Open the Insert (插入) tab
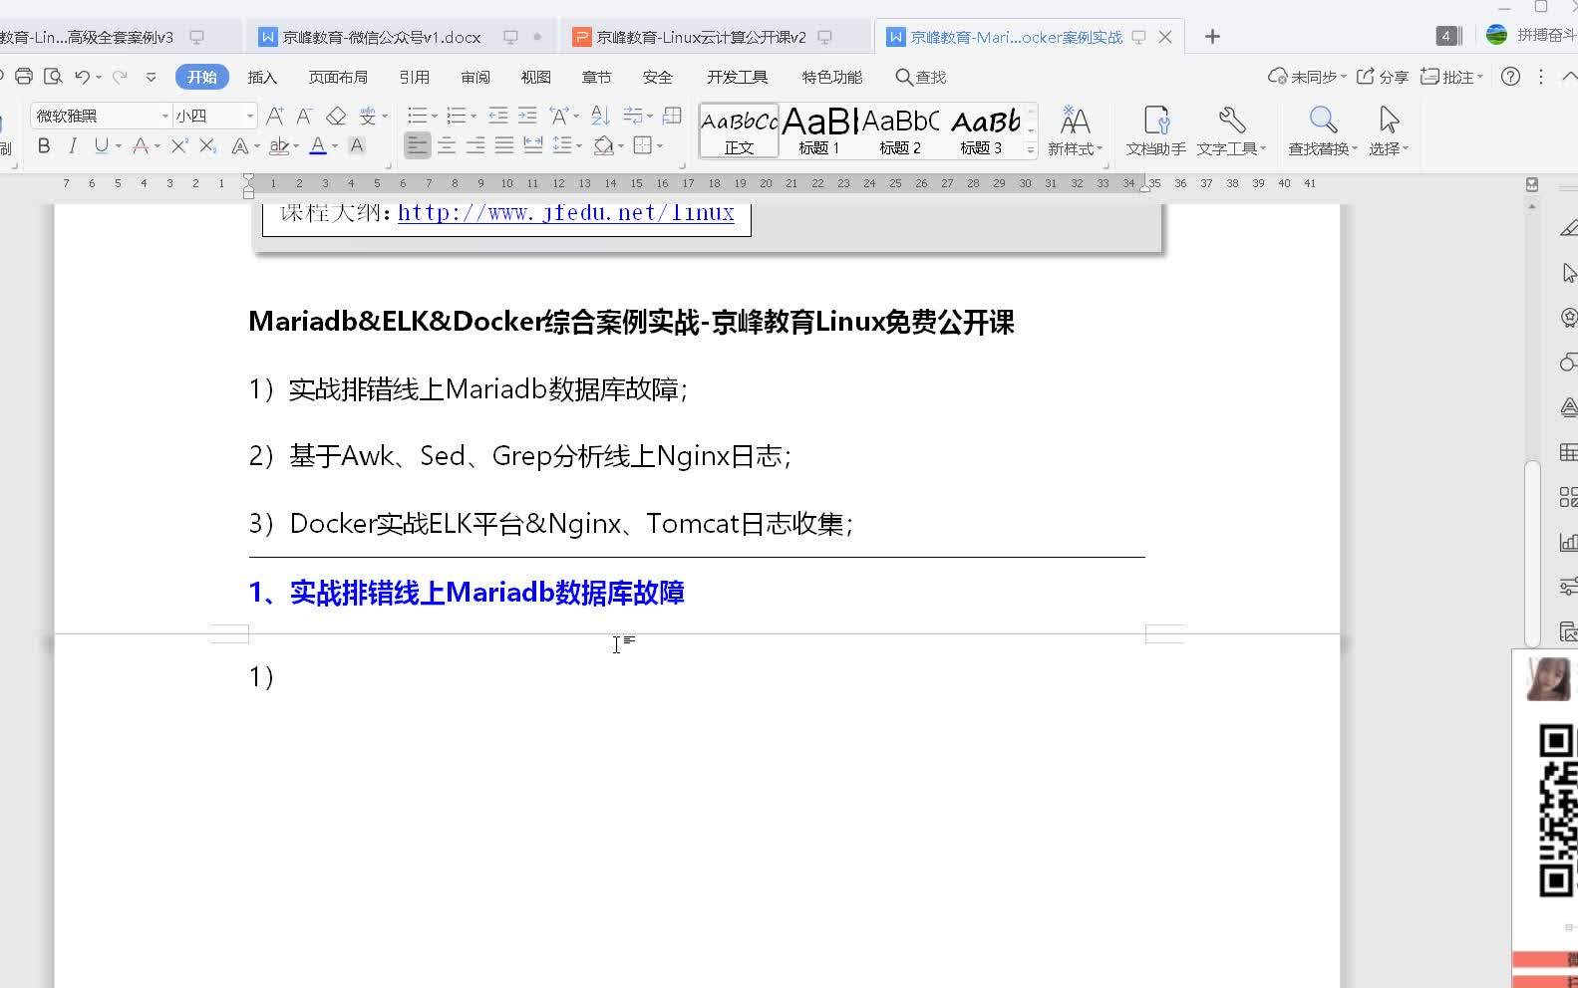This screenshot has height=988, width=1578. (x=262, y=77)
